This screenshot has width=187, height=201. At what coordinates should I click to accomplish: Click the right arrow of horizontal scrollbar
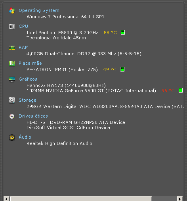click(180, 199)
